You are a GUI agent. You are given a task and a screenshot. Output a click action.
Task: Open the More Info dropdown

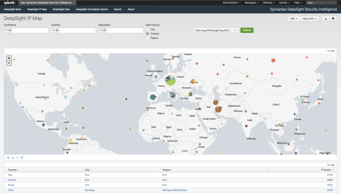[310, 19]
